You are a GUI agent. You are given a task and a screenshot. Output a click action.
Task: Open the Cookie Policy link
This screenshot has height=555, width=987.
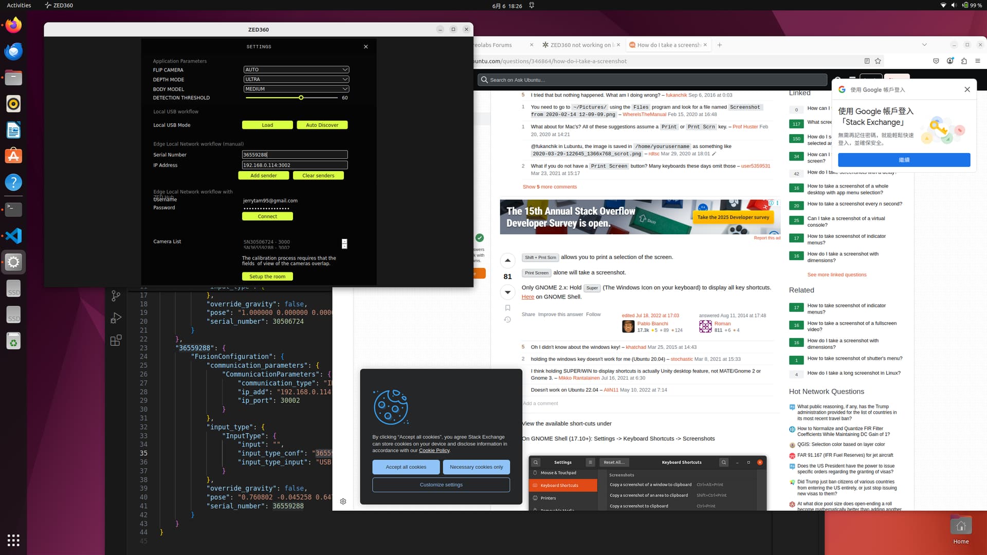pyautogui.click(x=434, y=451)
